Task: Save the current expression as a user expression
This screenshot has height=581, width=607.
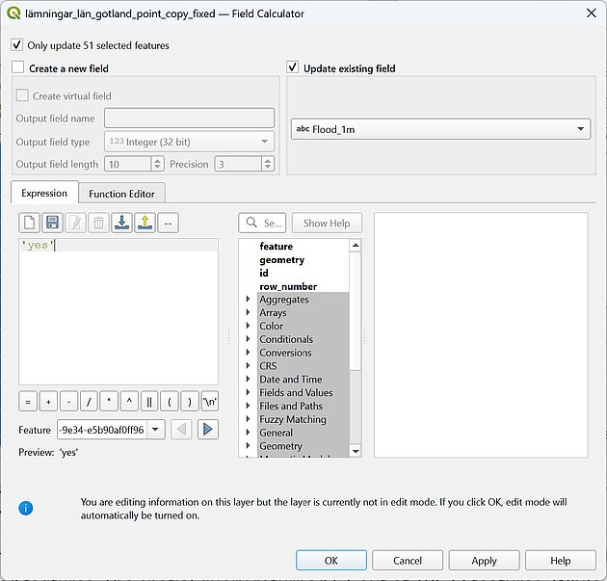Action: 52,223
